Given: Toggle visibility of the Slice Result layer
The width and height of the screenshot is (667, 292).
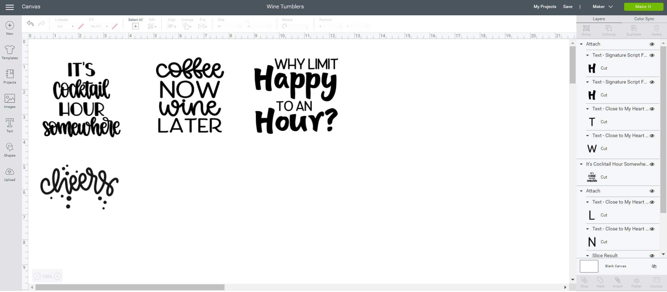Looking at the screenshot, I should 652,256.
